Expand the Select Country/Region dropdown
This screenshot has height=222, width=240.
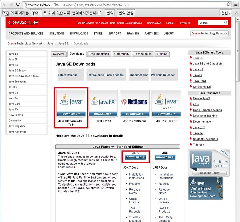[x=131, y=23]
